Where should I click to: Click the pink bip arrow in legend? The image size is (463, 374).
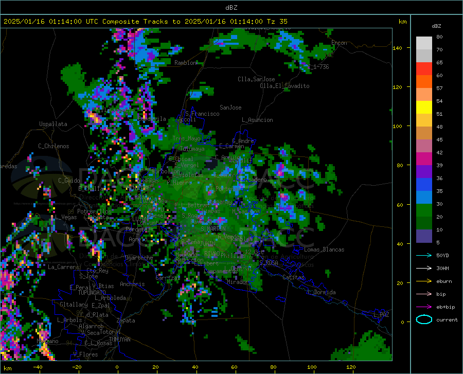click(424, 294)
